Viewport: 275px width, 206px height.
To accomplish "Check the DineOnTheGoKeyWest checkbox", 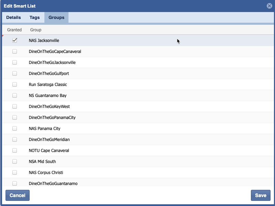I will point(15,107).
